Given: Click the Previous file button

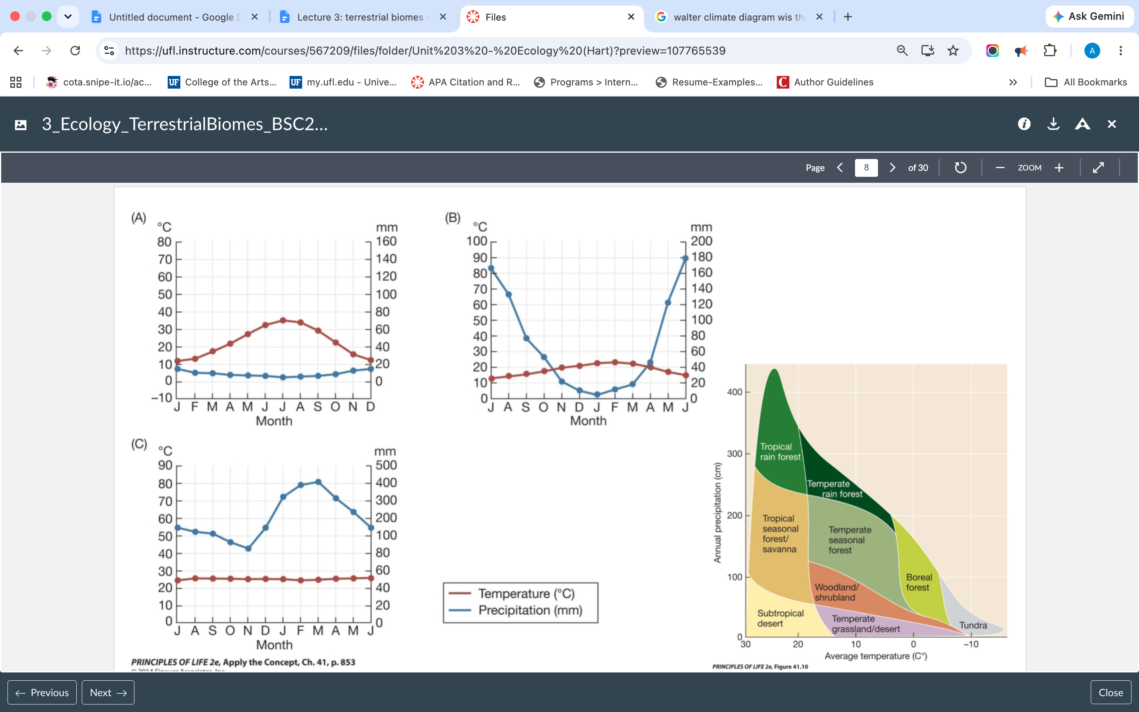Looking at the screenshot, I should 42,692.
